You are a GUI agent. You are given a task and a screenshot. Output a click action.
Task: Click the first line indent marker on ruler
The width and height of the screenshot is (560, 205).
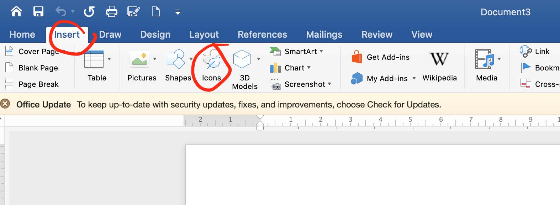pos(260,117)
